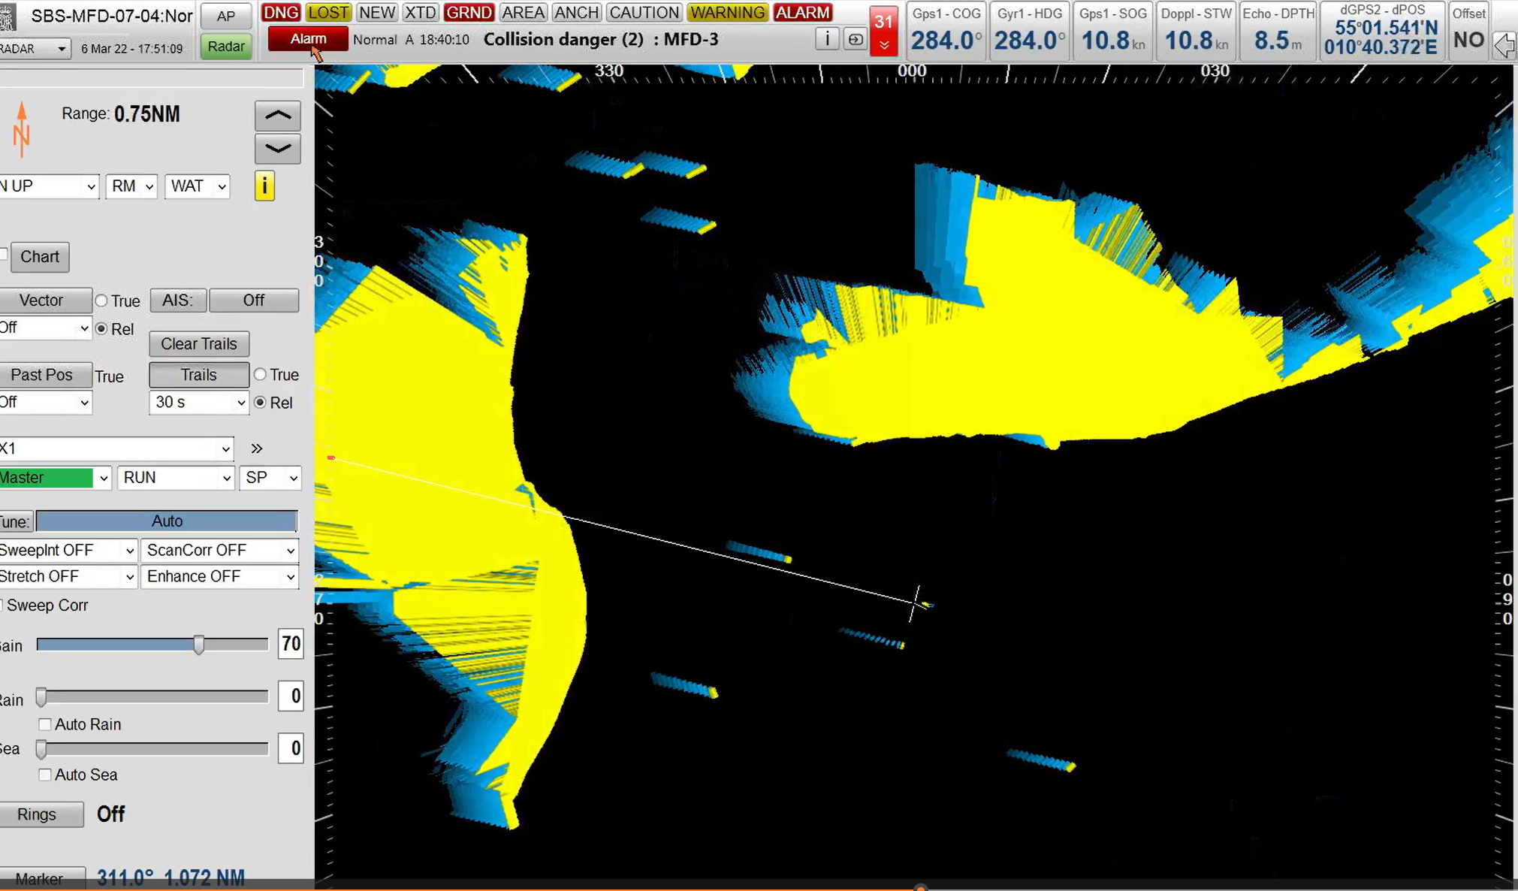Click the double chevron expand icon
Image resolution: width=1518 pixels, height=891 pixels.
[x=257, y=449]
